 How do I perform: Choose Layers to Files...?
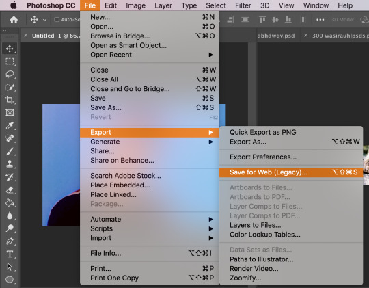[291, 225]
